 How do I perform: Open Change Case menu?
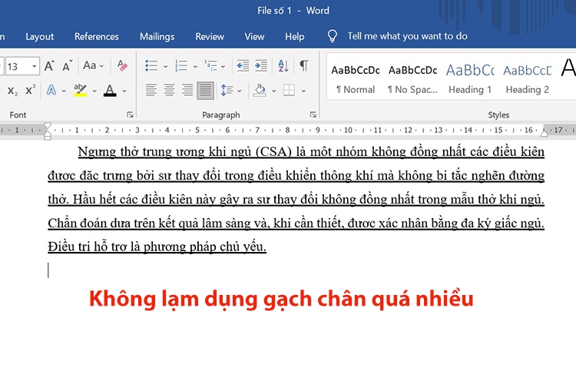93,66
